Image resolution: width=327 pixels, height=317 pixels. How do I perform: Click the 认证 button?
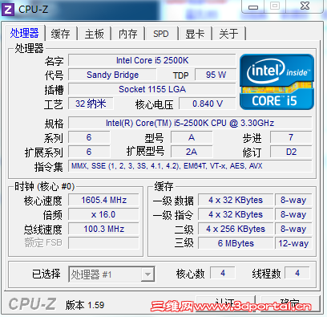pos(226,303)
